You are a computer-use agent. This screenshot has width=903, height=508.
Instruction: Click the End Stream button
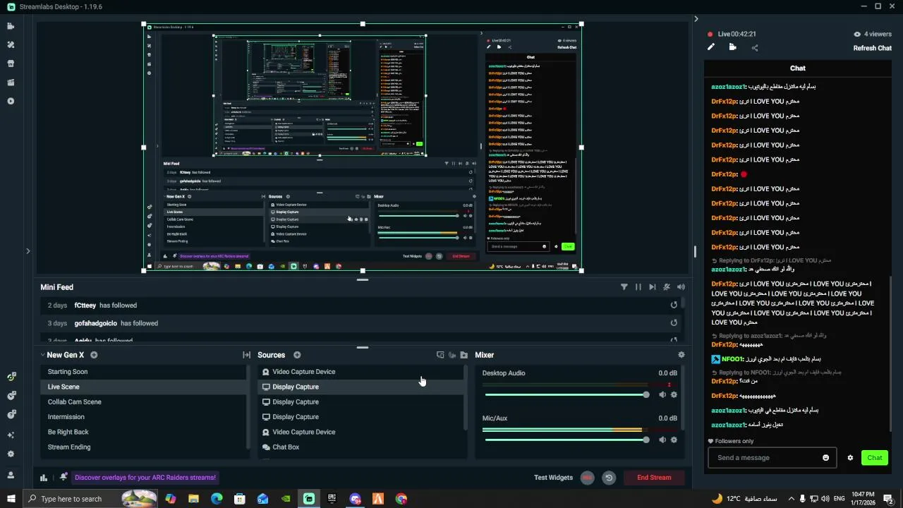pos(654,478)
